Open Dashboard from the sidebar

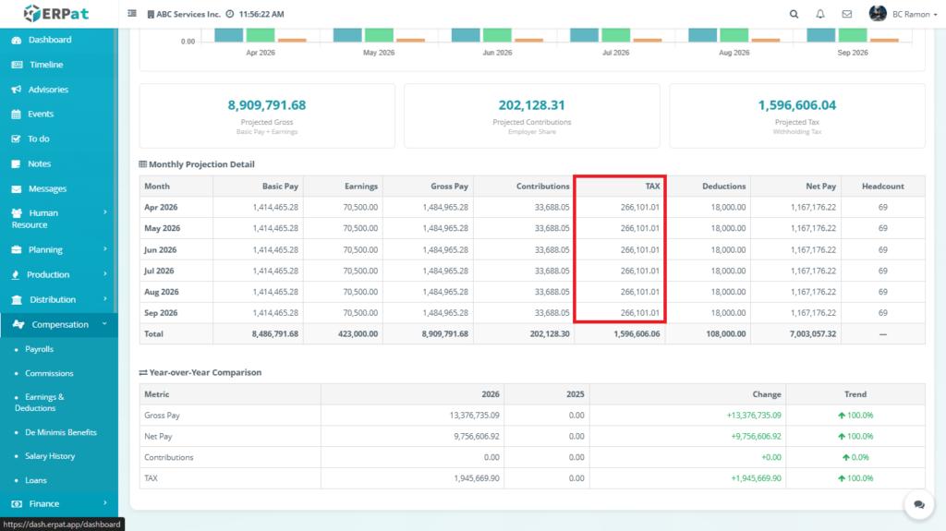49,40
